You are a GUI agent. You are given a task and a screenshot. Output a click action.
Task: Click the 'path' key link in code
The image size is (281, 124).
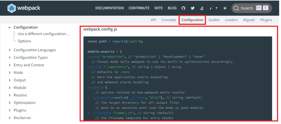(x=97, y=98)
